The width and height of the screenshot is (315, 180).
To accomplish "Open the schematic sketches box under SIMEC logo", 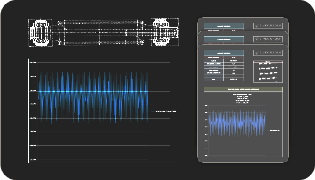I will pyautogui.click(x=268, y=72).
